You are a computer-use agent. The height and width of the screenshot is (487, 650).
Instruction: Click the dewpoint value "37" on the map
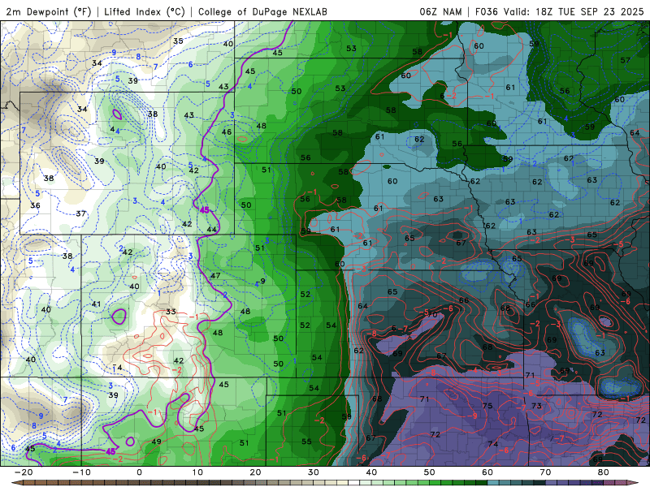point(80,213)
